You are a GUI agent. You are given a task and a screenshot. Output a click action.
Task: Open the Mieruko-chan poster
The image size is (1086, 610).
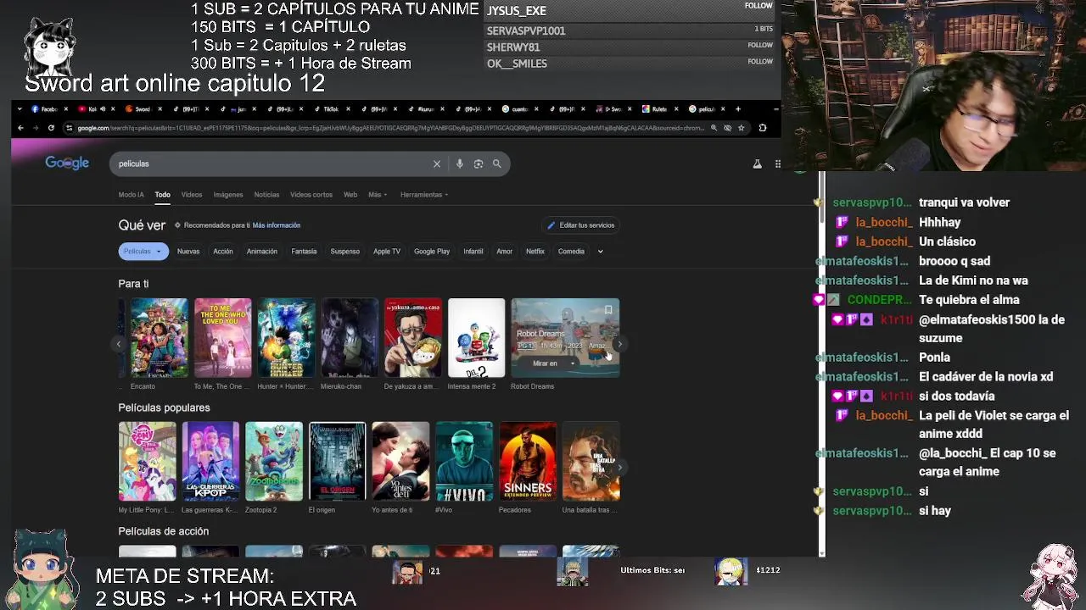pos(350,337)
